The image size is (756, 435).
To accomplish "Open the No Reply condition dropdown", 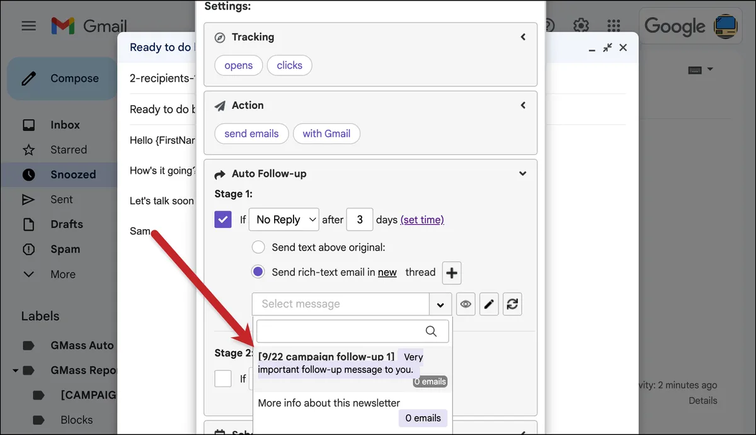I will pyautogui.click(x=284, y=220).
